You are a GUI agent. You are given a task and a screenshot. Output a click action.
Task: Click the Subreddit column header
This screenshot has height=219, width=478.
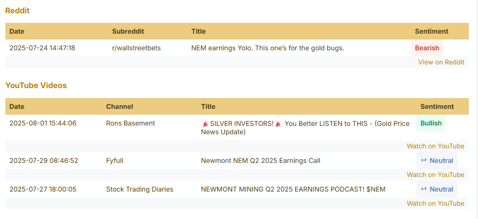click(x=128, y=31)
